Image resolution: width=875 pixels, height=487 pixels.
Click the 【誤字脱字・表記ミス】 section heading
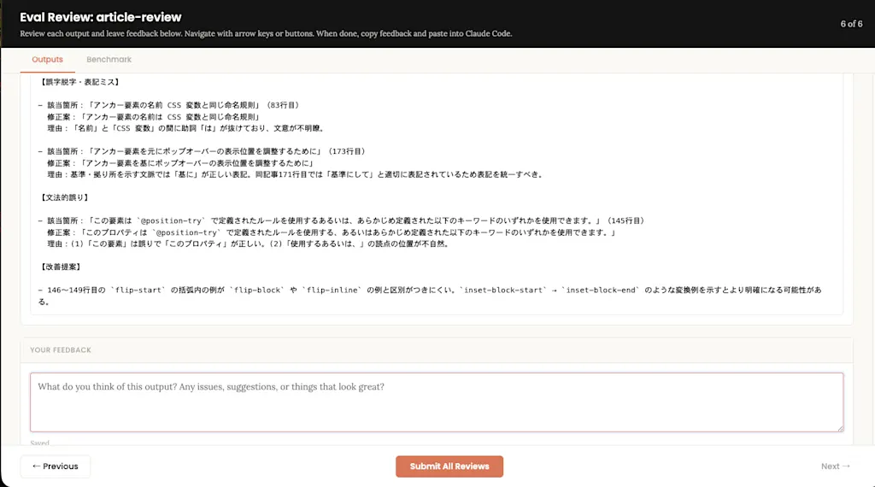(79, 82)
